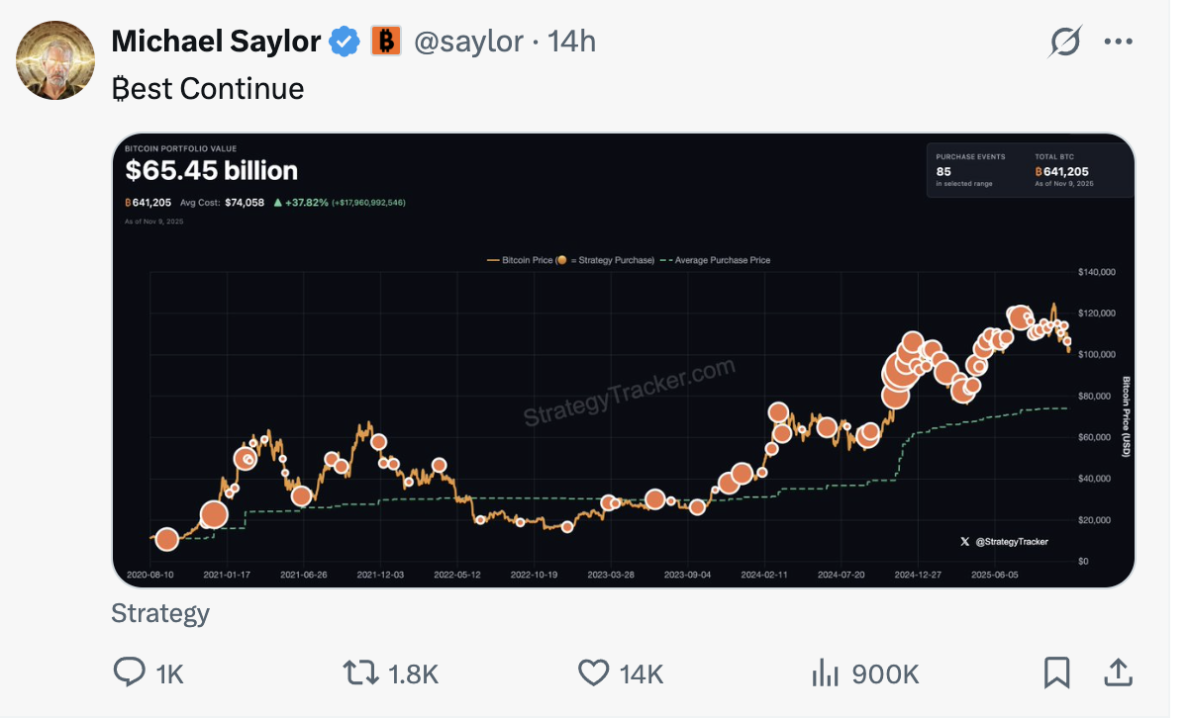1190x718 pixels.
Task: Like the post with the heart icon
Action: coord(592,673)
